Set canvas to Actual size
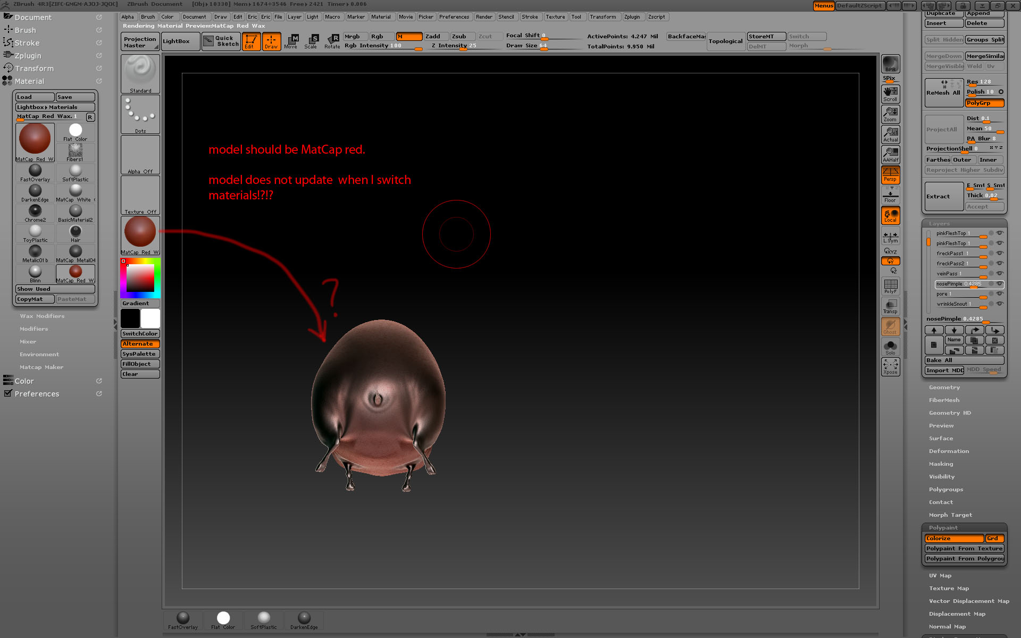1021x638 pixels. [891, 135]
